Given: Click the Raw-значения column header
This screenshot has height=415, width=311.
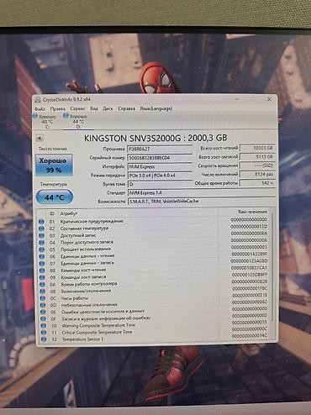Looking at the screenshot, I should point(252,212).
